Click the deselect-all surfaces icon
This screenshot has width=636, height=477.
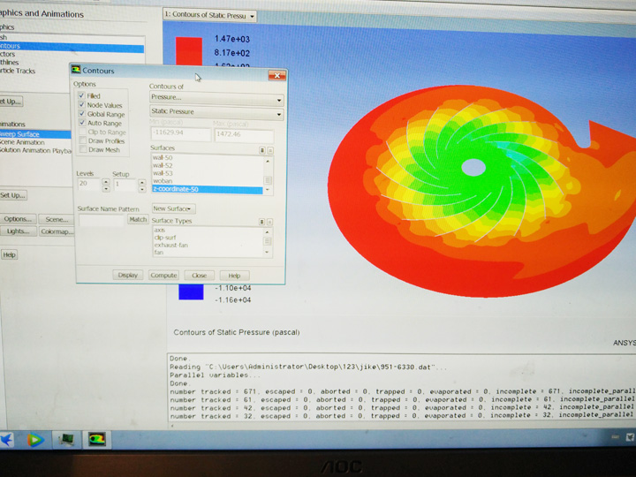[269, 150]
